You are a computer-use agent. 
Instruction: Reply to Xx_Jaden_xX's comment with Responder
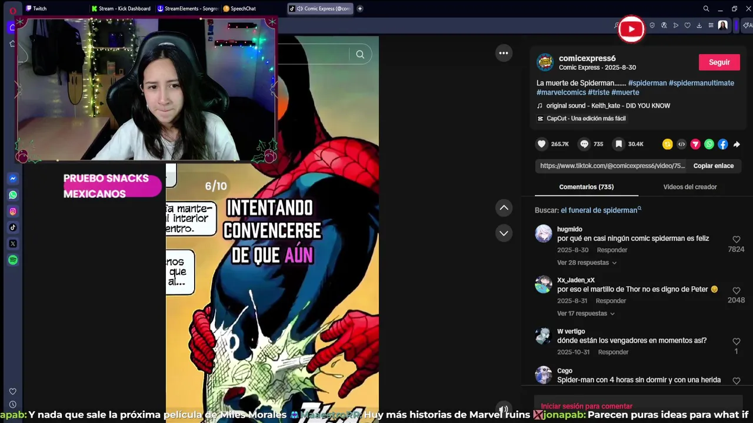coord(611,301)
